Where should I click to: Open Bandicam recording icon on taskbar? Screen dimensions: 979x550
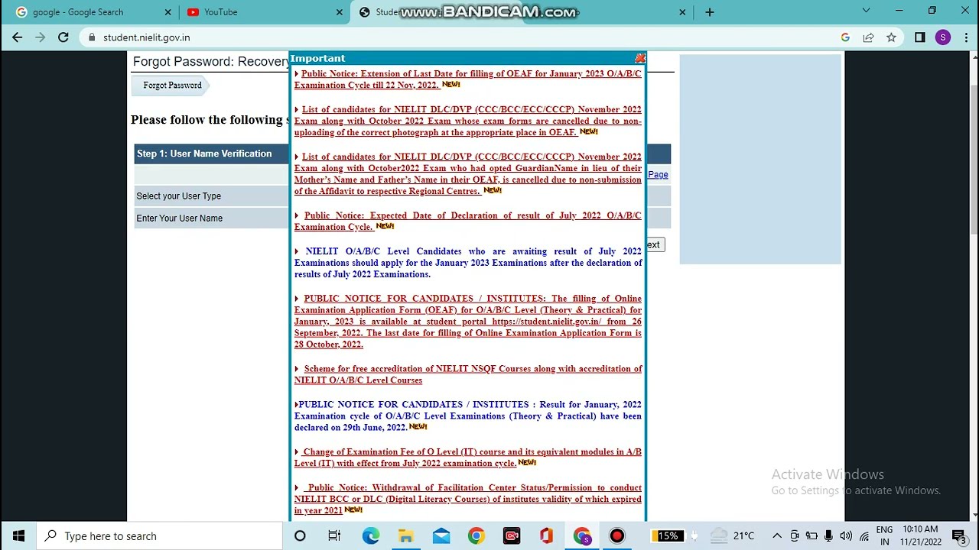pos(617,536)
